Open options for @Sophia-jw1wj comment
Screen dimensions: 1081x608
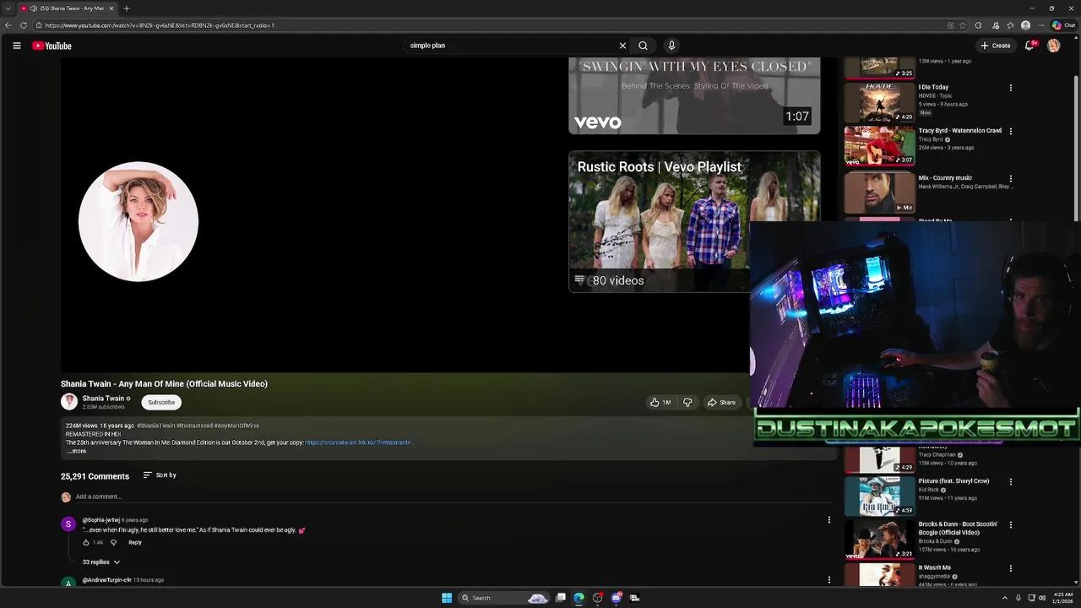coord(828,520)
